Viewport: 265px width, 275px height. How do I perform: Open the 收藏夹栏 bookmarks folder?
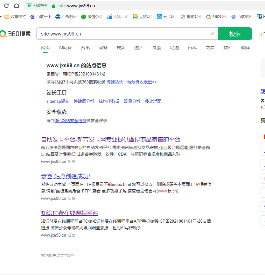click(x=15, y=17)
